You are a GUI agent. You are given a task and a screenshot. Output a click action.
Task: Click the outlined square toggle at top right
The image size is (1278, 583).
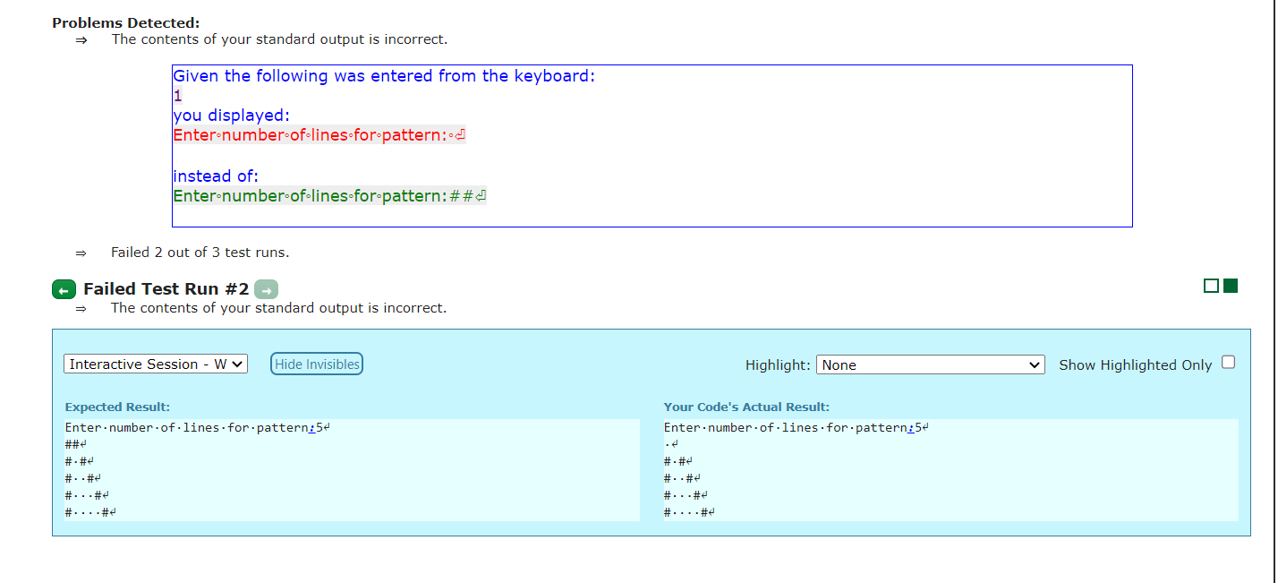(x=1212, y=285)
